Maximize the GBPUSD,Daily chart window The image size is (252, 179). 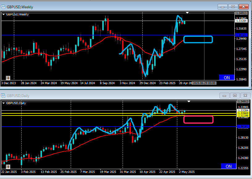pyautogui.click(x=235, y=96)
